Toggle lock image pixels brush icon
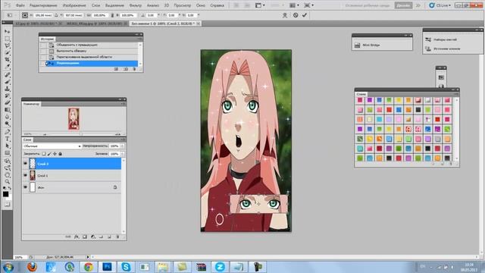Viewport: 485px width, 273px height. coord(49,153)
